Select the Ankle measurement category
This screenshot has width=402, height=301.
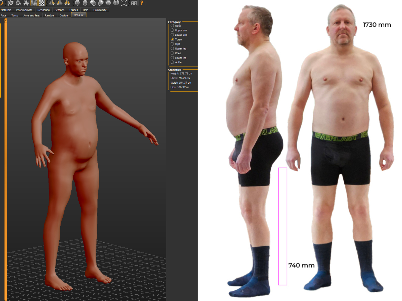tap(173, 63)
